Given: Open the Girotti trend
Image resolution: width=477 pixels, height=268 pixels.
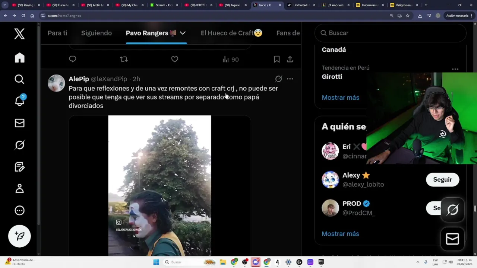Looking at the screenshot, I should 332,77.
